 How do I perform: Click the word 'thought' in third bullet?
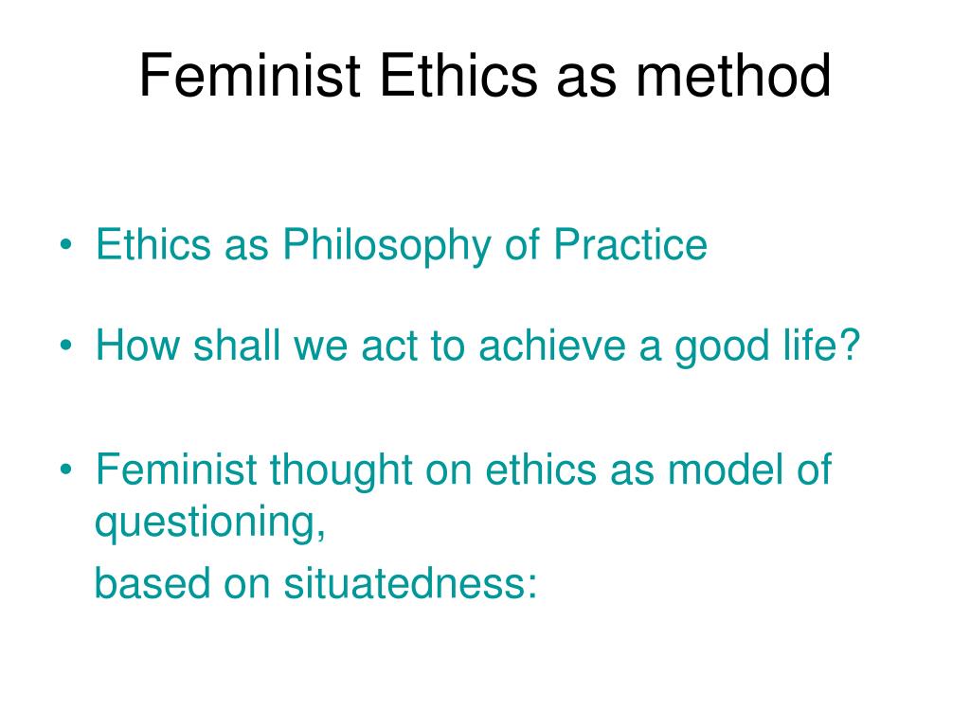tap(341, 470)
